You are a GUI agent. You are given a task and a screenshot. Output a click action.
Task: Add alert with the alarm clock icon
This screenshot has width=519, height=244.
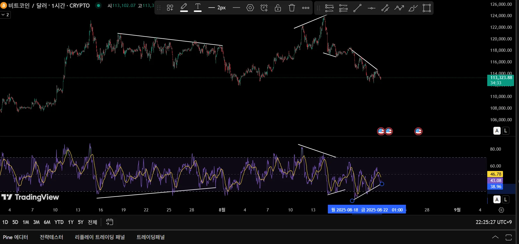(264, 8)
